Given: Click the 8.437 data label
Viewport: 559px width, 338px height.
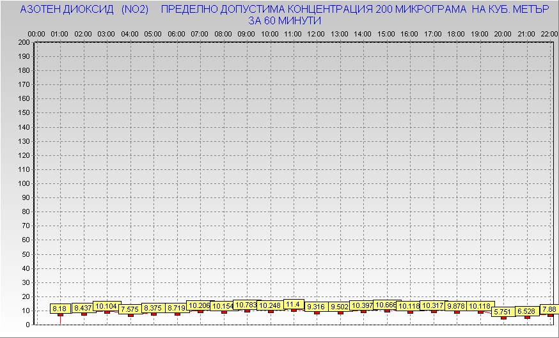Looking at the screenshot, I should 83,308.
